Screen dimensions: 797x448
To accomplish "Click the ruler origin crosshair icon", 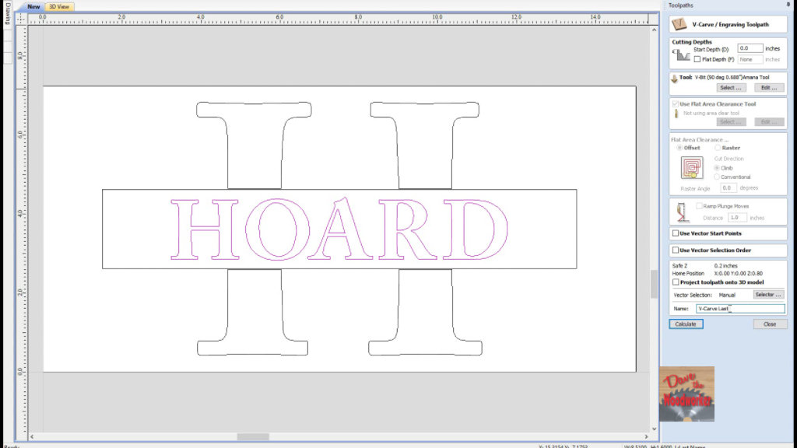I will [20, 19].
